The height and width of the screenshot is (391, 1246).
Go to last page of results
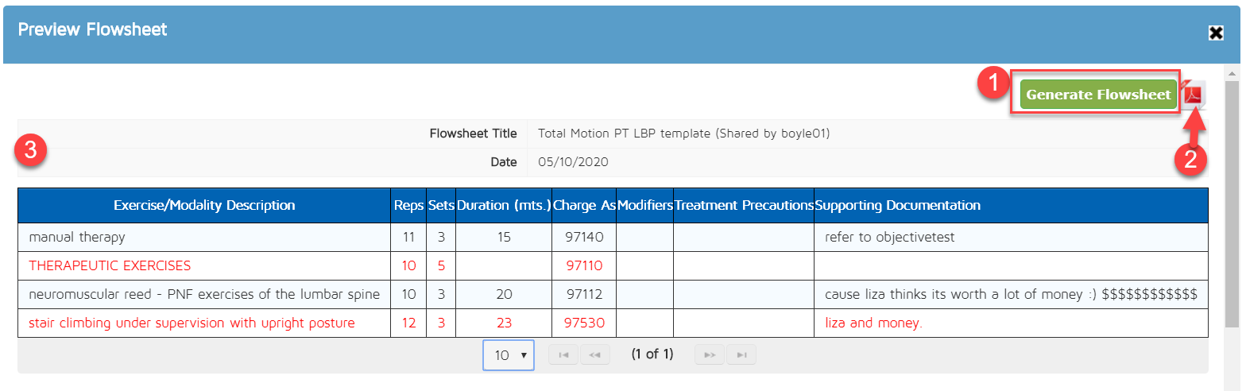tap(741, 355)
